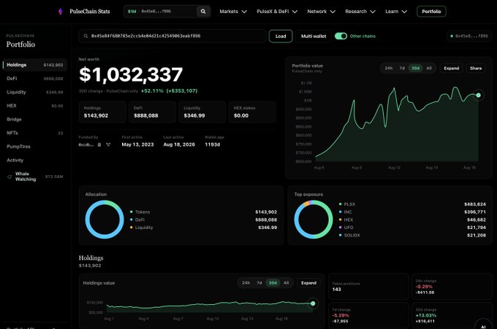Click the UFO legend color dot
This screenshot has width=497, height=329.
tap(340, 228)
